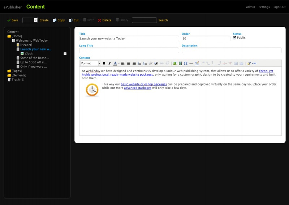Click the insert image icon in the editor toolbar
The image size is (289, 205).
[x=175, y=63]
